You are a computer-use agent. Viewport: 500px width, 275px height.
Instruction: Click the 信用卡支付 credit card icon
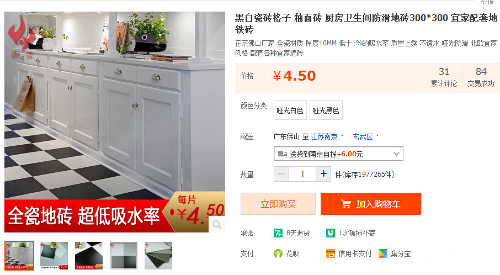point(331,253)
